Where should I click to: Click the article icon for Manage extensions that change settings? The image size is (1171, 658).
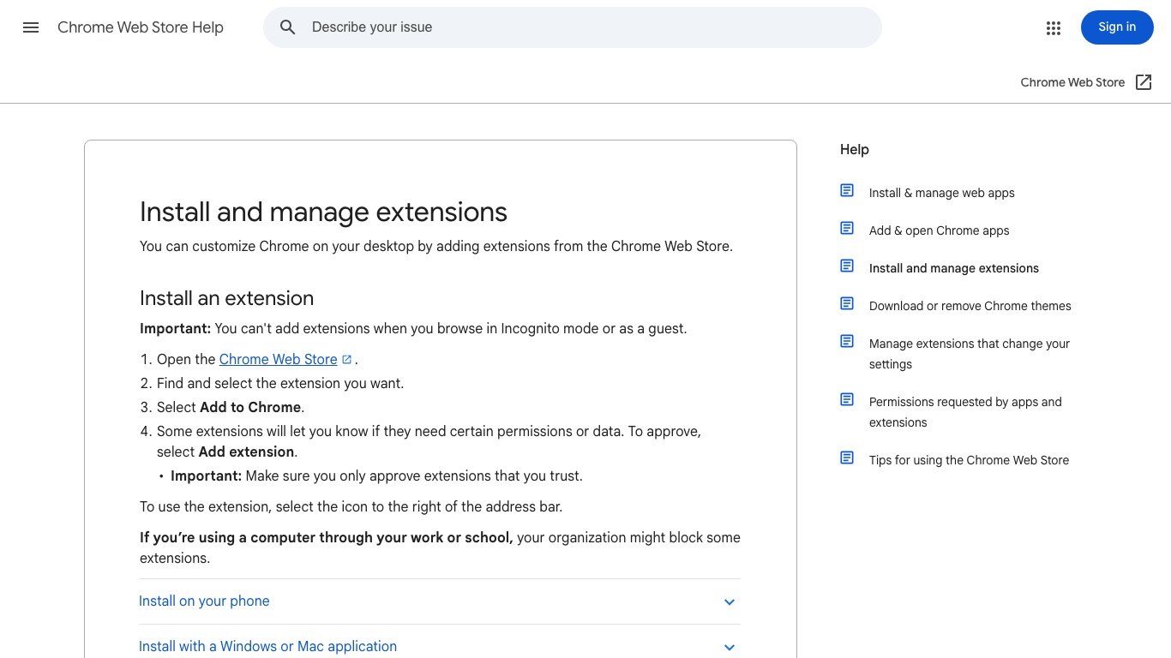click(x=847, y=341)
